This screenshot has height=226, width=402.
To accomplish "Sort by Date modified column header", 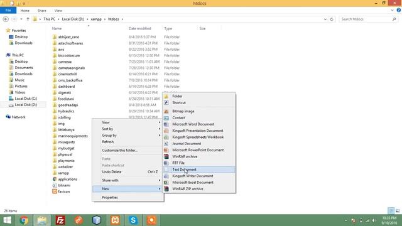I will (139, 28).
